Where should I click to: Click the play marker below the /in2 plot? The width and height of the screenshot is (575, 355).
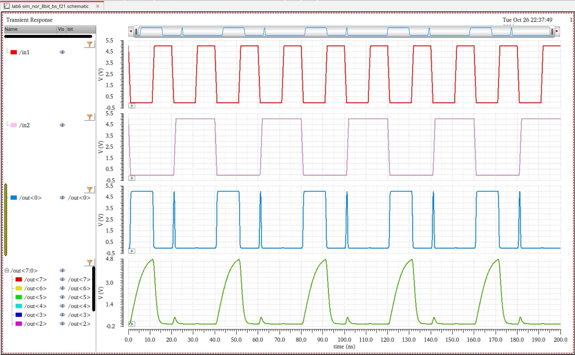point(132,178)
